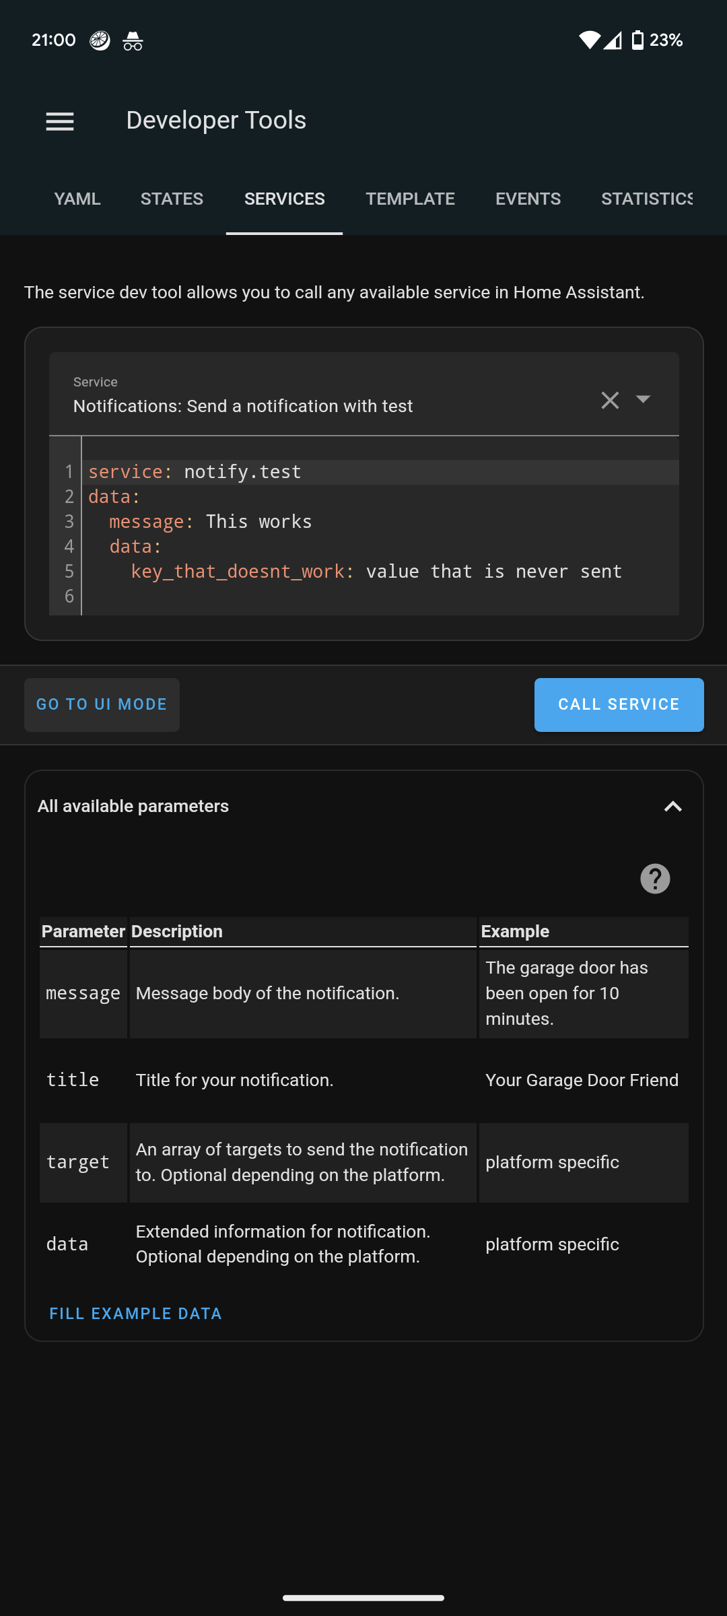
Task: Clear the selected service with X
Action: 610,400
